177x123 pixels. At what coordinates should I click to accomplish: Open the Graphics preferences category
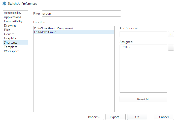coord(16,38)
